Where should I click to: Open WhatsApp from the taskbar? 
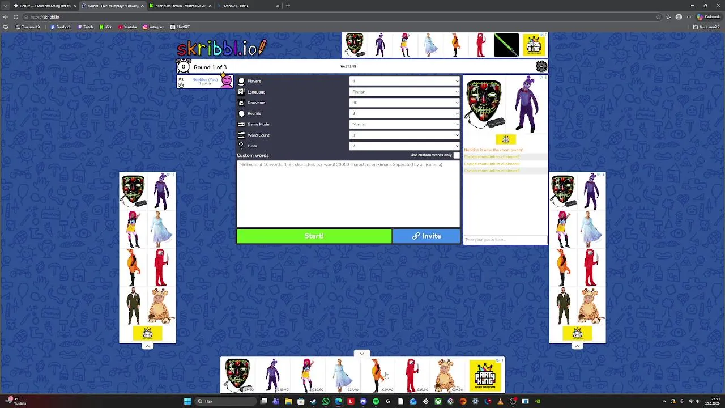[x=326, y=401]
